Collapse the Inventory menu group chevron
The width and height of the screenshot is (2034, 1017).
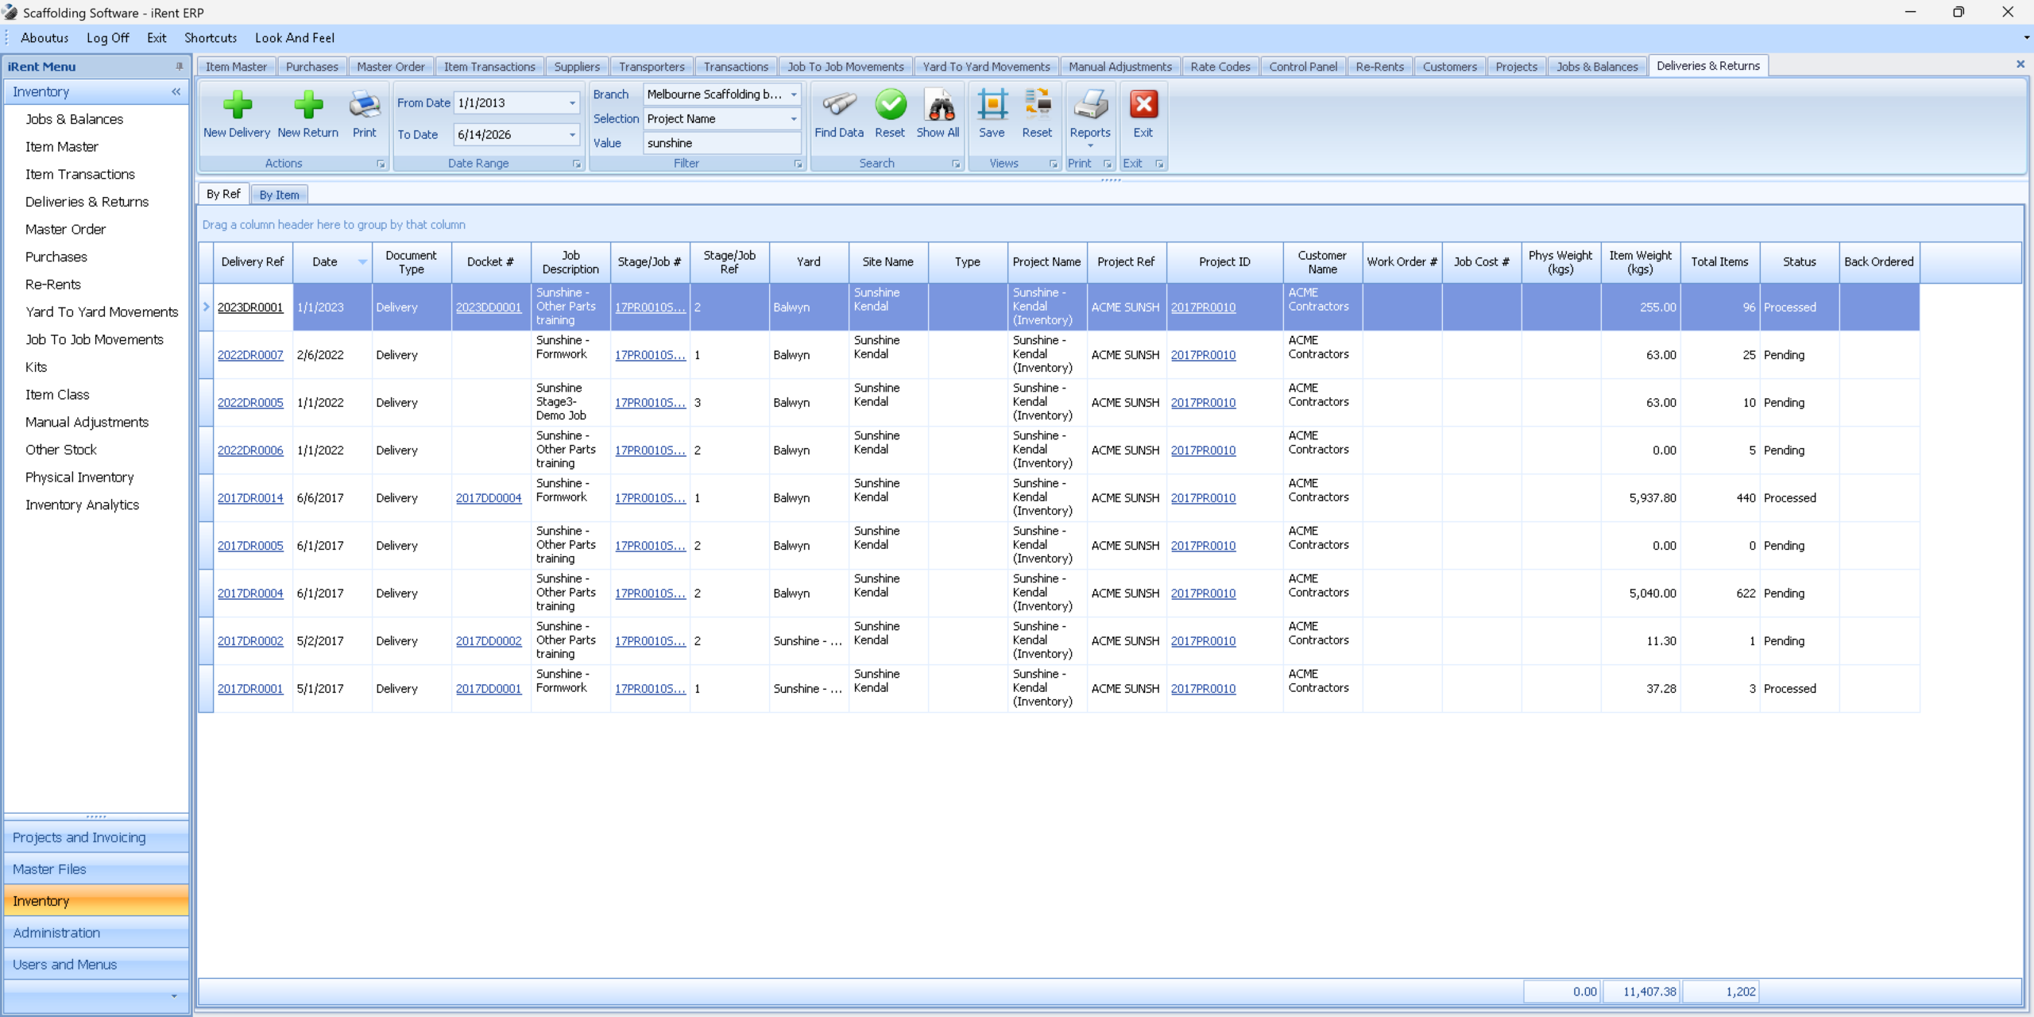pos(176,92)
